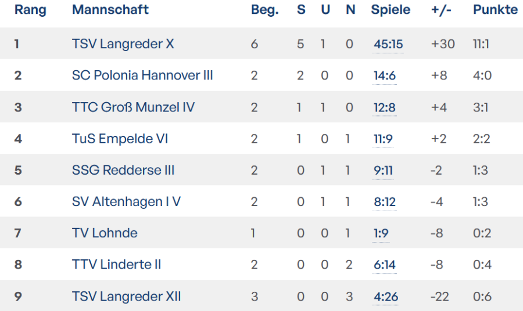Click the 1:9 games score
This screenshot has height=311, width=523.
pos(381,233)
